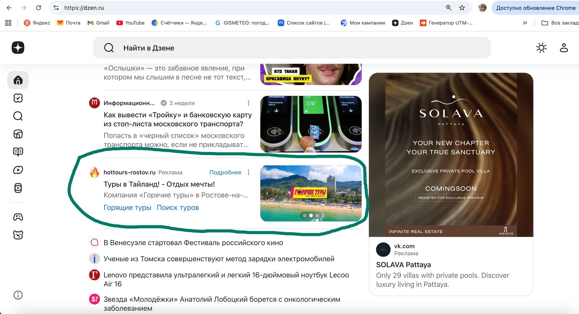
Task: Show next image in Thailand ad carousel
Action: point(355,193)
